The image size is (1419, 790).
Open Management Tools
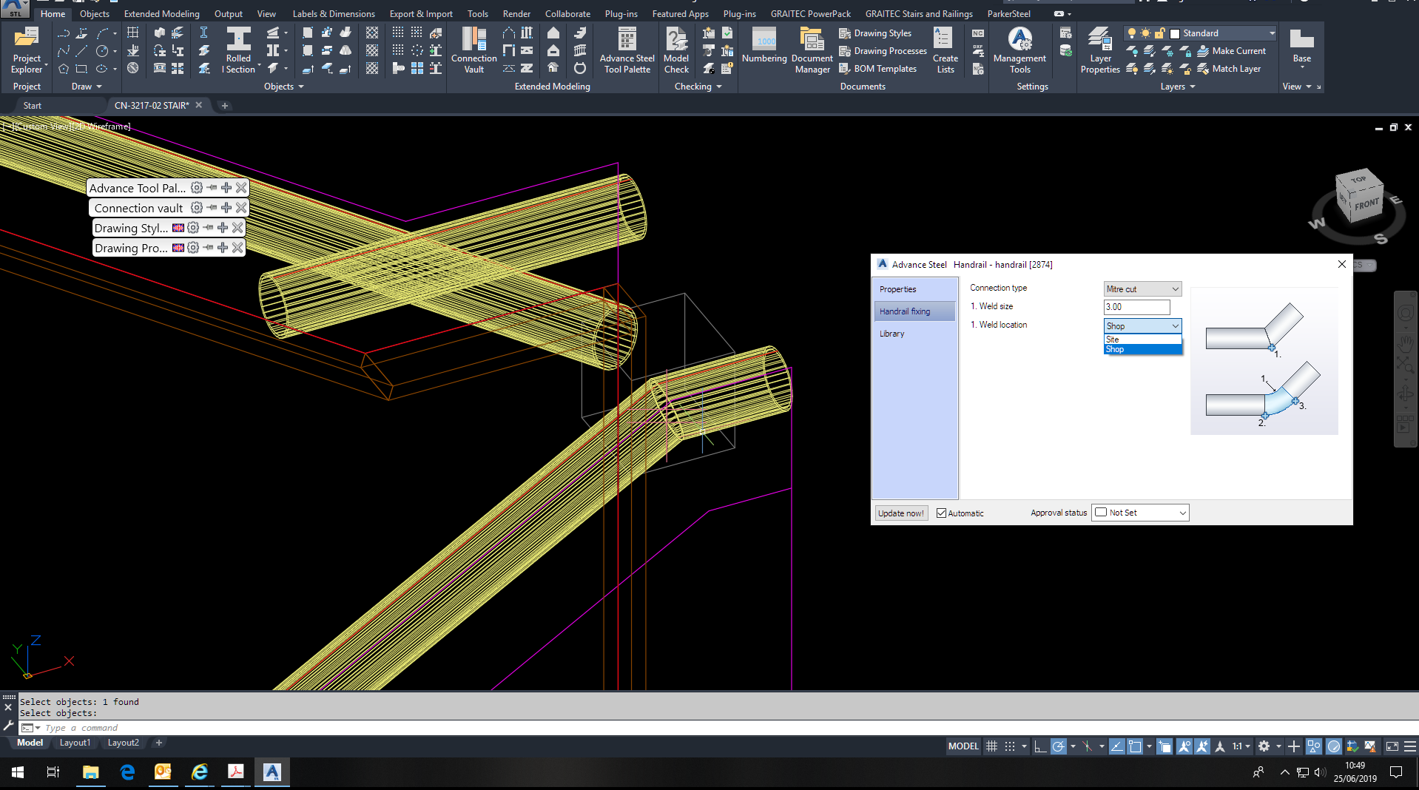click(x=1019, y=50)
